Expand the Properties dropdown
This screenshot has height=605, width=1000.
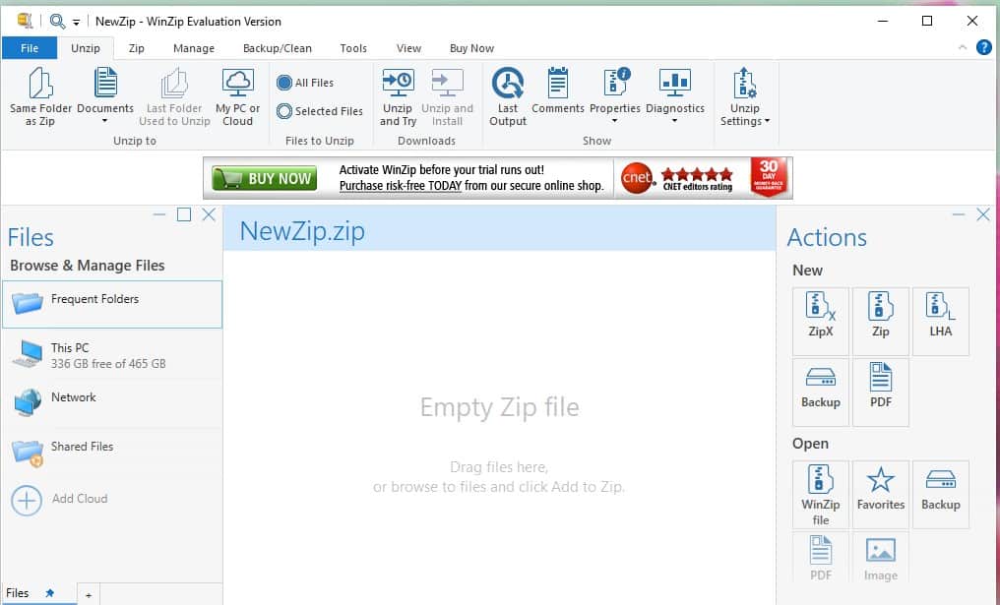[x=614, y=122]
